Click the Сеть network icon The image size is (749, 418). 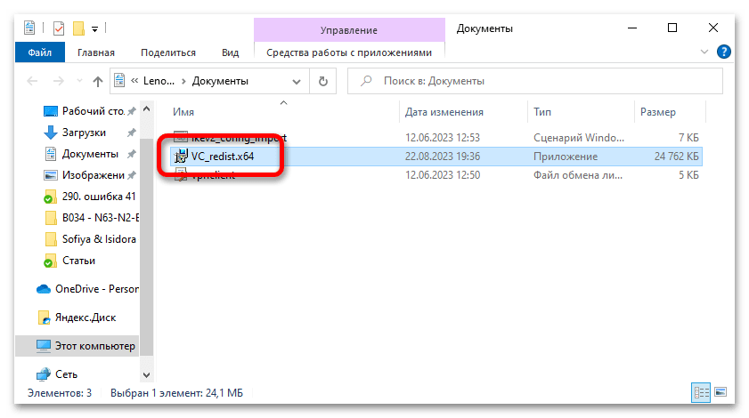pyautogui.click(x=44, y=374)
